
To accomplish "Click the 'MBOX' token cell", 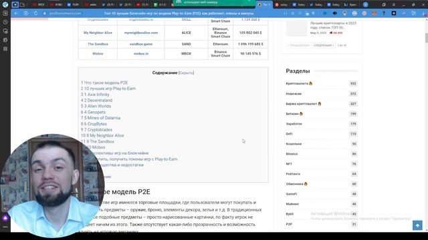I will pos(186,53).
